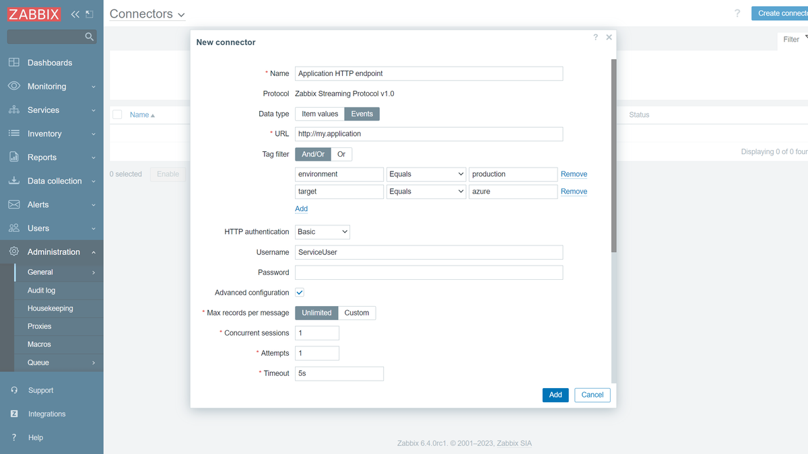Sort the table by Name column
808x454 pixels.
click(x=142, y=115)
